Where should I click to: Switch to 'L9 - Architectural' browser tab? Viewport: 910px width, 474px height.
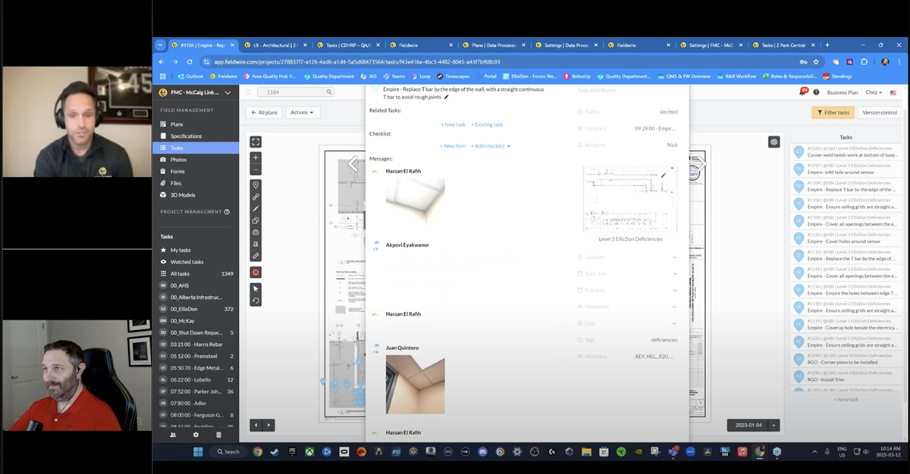tap(275, 45)
